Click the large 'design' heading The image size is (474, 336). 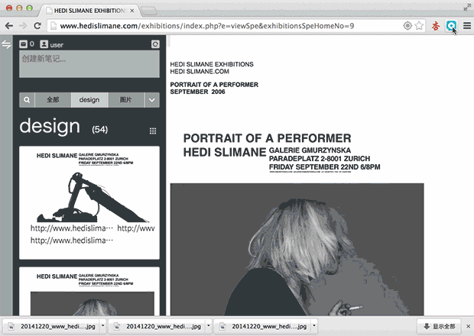[50, 127]
